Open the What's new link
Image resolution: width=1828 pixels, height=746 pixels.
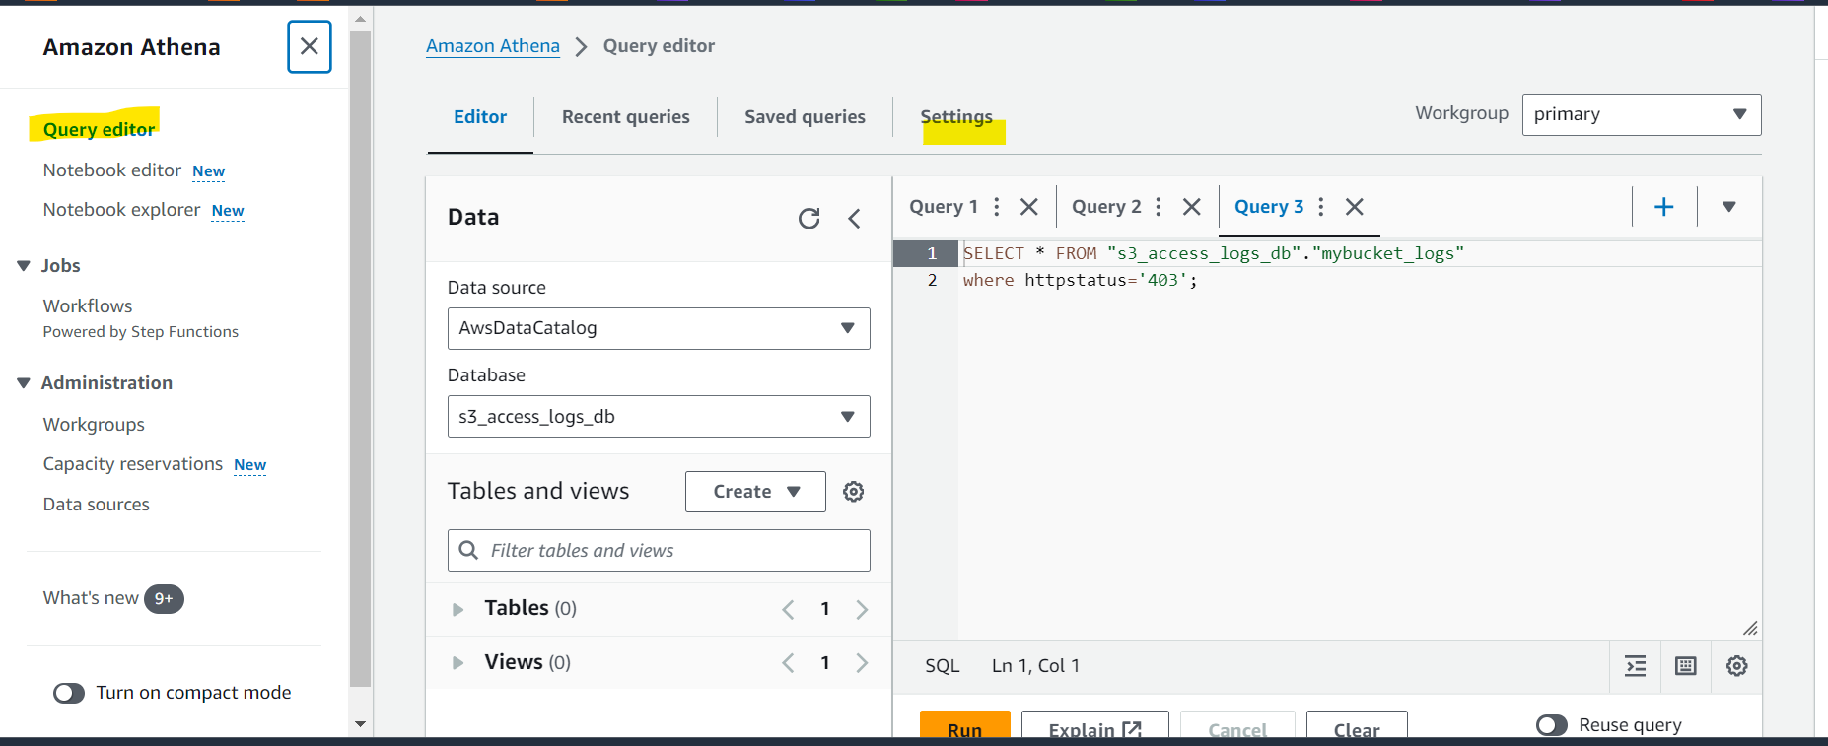click(x=91, y=598)
